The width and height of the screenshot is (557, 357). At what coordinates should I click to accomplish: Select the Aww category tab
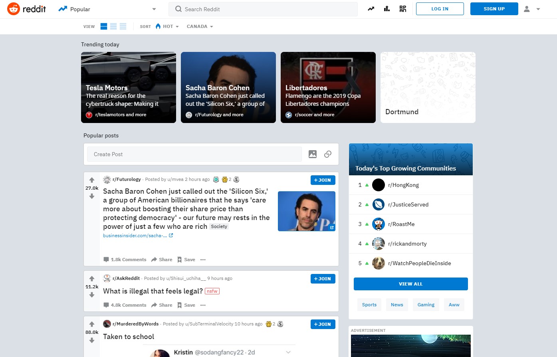point(454,305)
